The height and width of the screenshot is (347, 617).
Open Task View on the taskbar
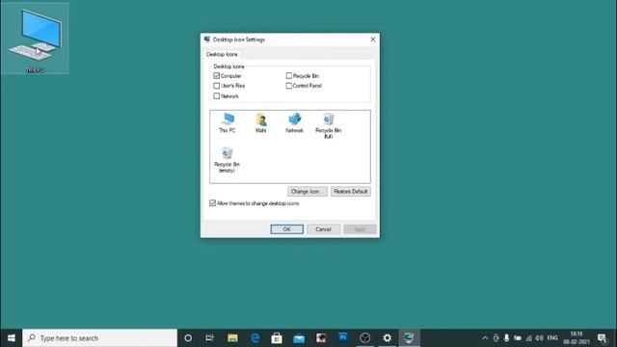coord(210,338)
